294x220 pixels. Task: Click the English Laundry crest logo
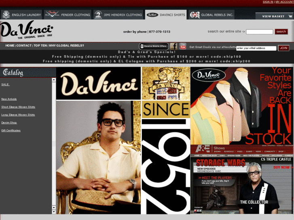[x=6, y=15]
